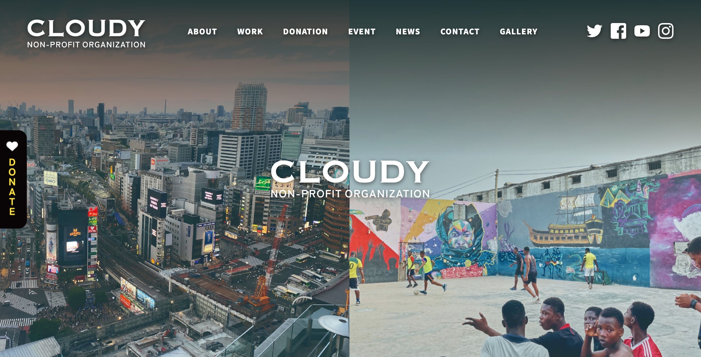Image resolution: width=701 pixels, height=357 pixels.
Task: Click the white heart icon on the Donate tab
Action: click(12, 146)
